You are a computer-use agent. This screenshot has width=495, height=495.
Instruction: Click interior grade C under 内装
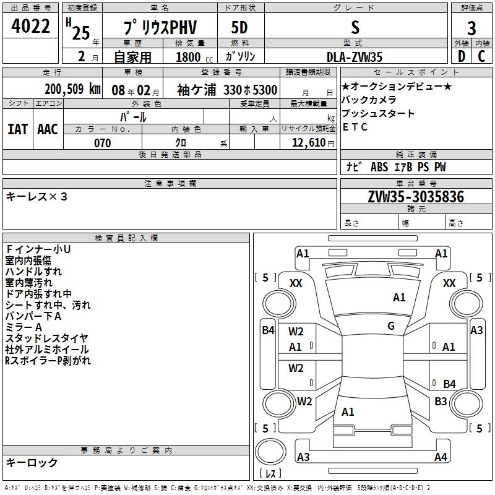[x=481, y=56]
